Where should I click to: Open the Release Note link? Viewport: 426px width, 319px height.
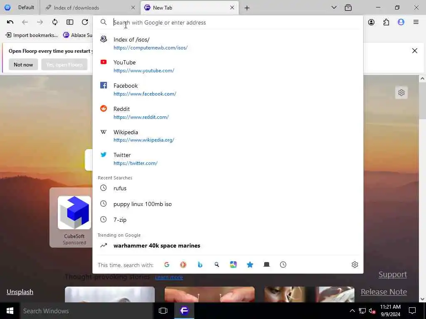coord(384,292)
